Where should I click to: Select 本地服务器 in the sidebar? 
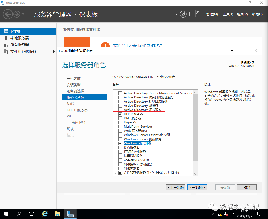coord(28,38)
